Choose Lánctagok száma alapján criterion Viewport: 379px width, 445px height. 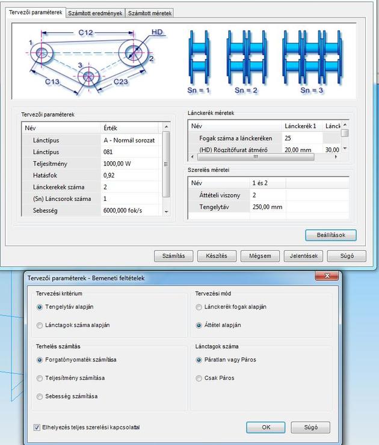40,325
